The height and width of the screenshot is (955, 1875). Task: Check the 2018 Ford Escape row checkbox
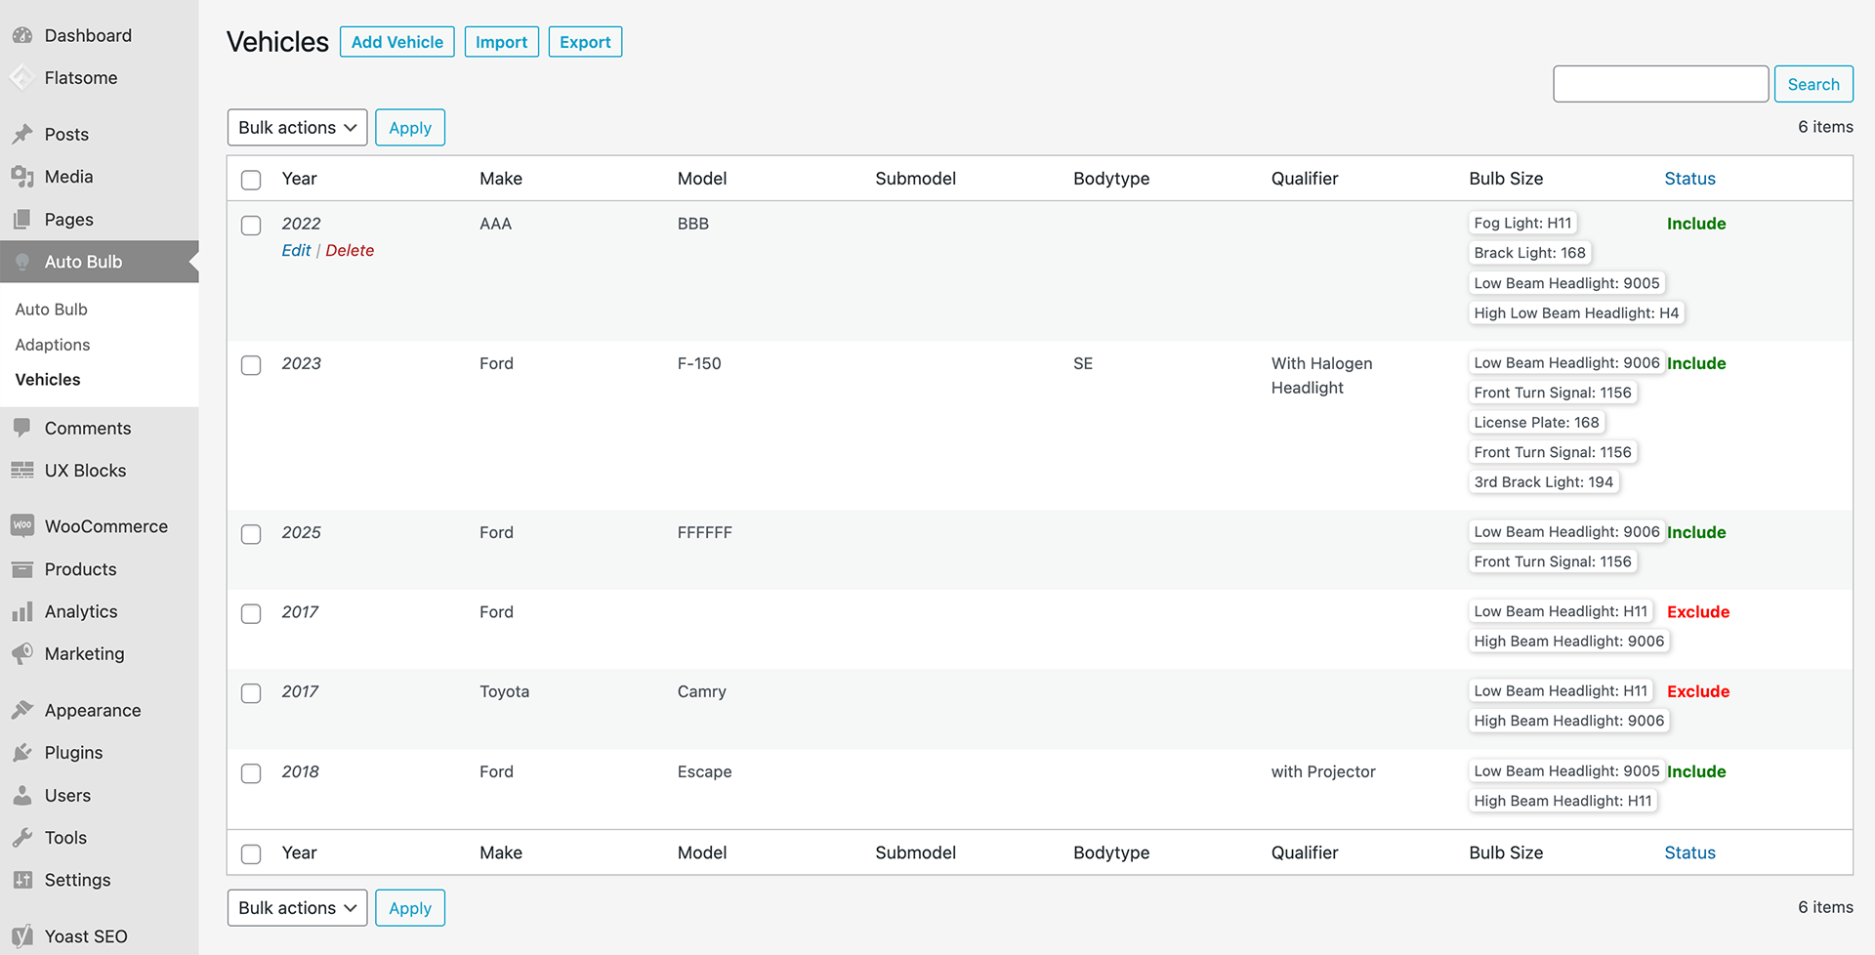pos(251,773)
